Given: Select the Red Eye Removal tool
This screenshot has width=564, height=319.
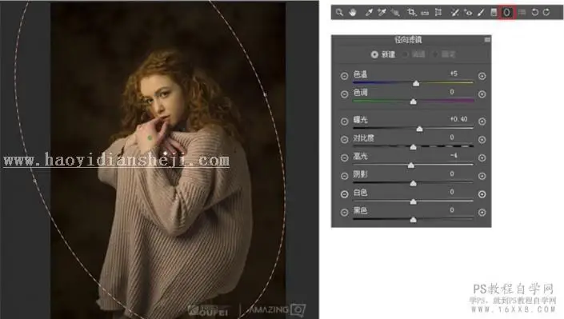Looking at the screenshot, I should coord(468,13).
